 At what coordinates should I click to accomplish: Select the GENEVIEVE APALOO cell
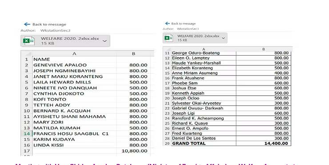75,65
